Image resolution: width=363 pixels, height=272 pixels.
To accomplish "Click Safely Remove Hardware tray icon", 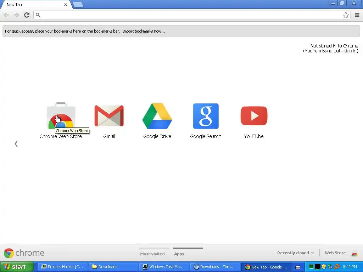I will (330, 267).
